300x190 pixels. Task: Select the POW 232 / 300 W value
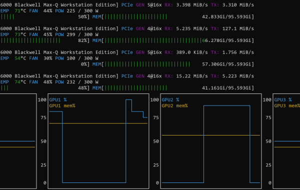(x=76, y=82)
